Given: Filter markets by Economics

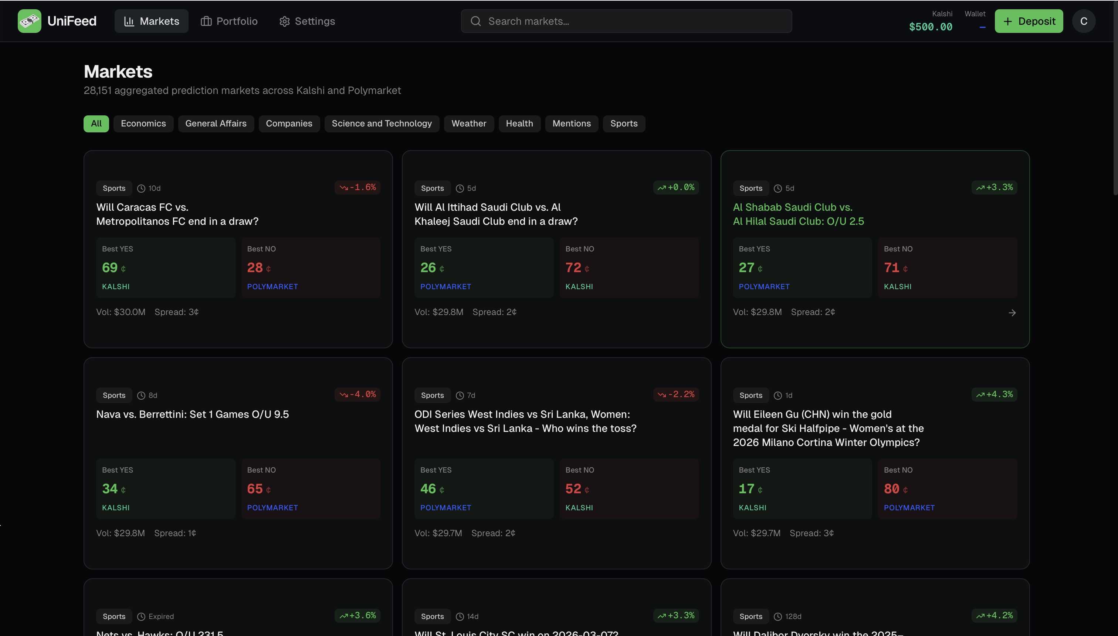Looking at the screenshot, I should pos(143,124).
